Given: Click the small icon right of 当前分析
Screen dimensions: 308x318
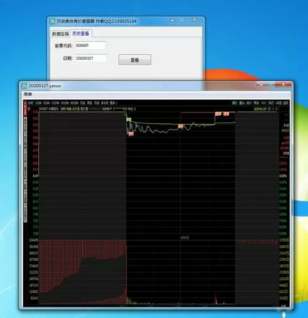Looking at the screenshot, I should (x=270, y=108).
